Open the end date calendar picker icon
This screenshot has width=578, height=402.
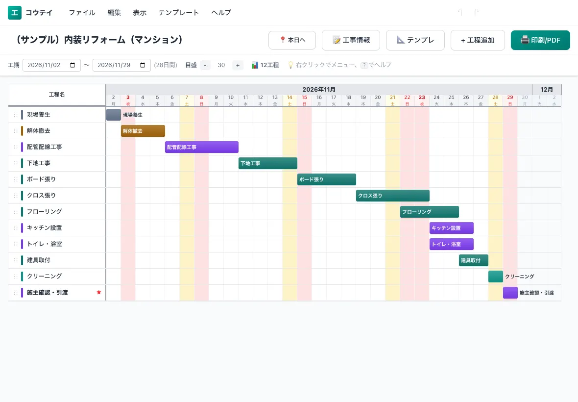point(143,65)
